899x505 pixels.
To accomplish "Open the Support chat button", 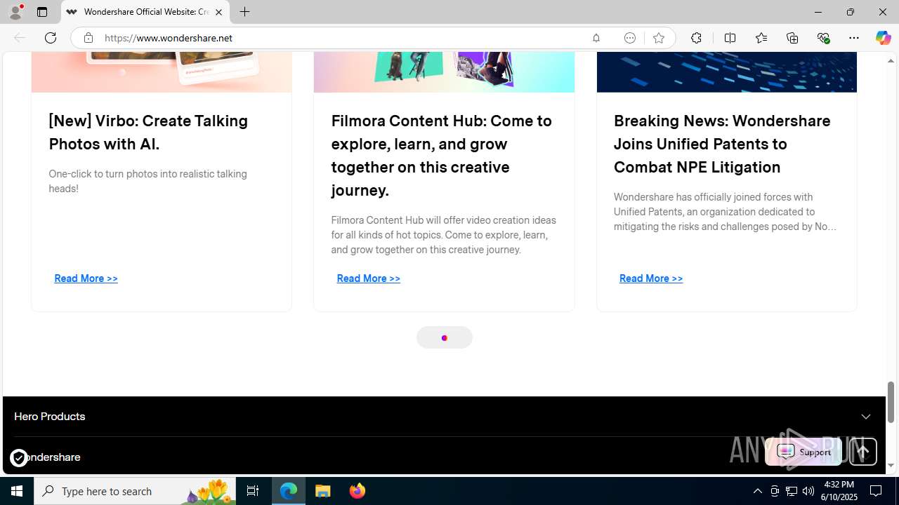I will pos(803,452).
